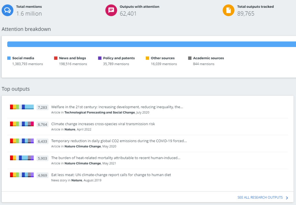Open heat-related mortality burden article
Screen dimensions: 296x205
pyautogui.click(x=116, y=158)
